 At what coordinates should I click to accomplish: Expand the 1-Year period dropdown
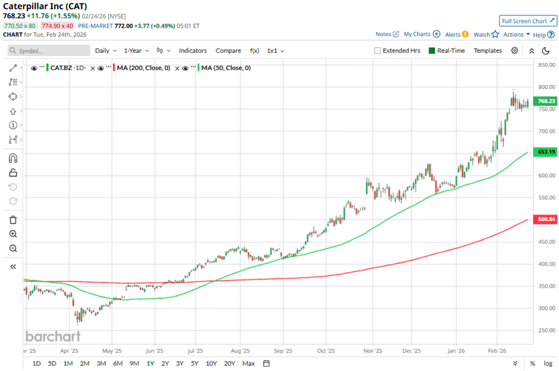coord(137,50)
